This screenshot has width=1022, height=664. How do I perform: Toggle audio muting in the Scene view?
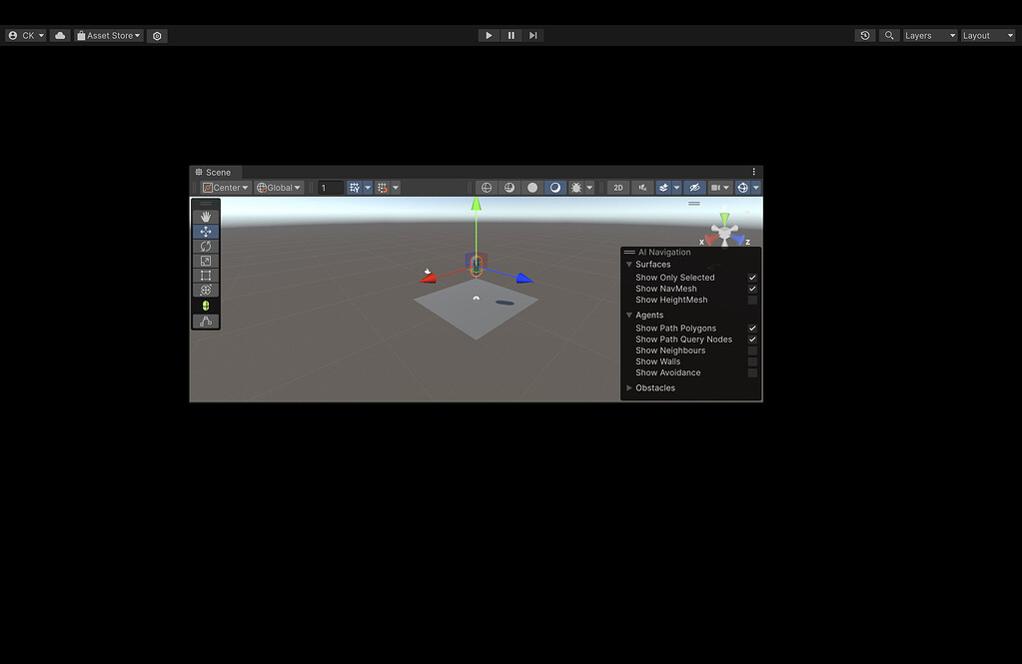coord(642,187)
